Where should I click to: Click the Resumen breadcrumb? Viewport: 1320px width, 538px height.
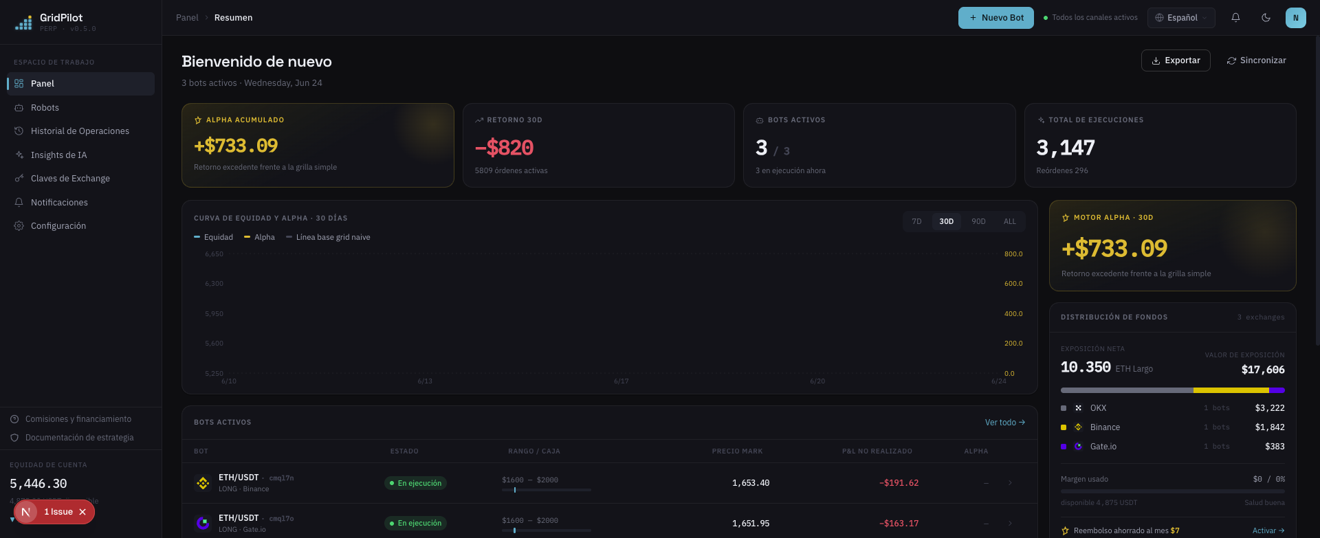pos(233,18)
